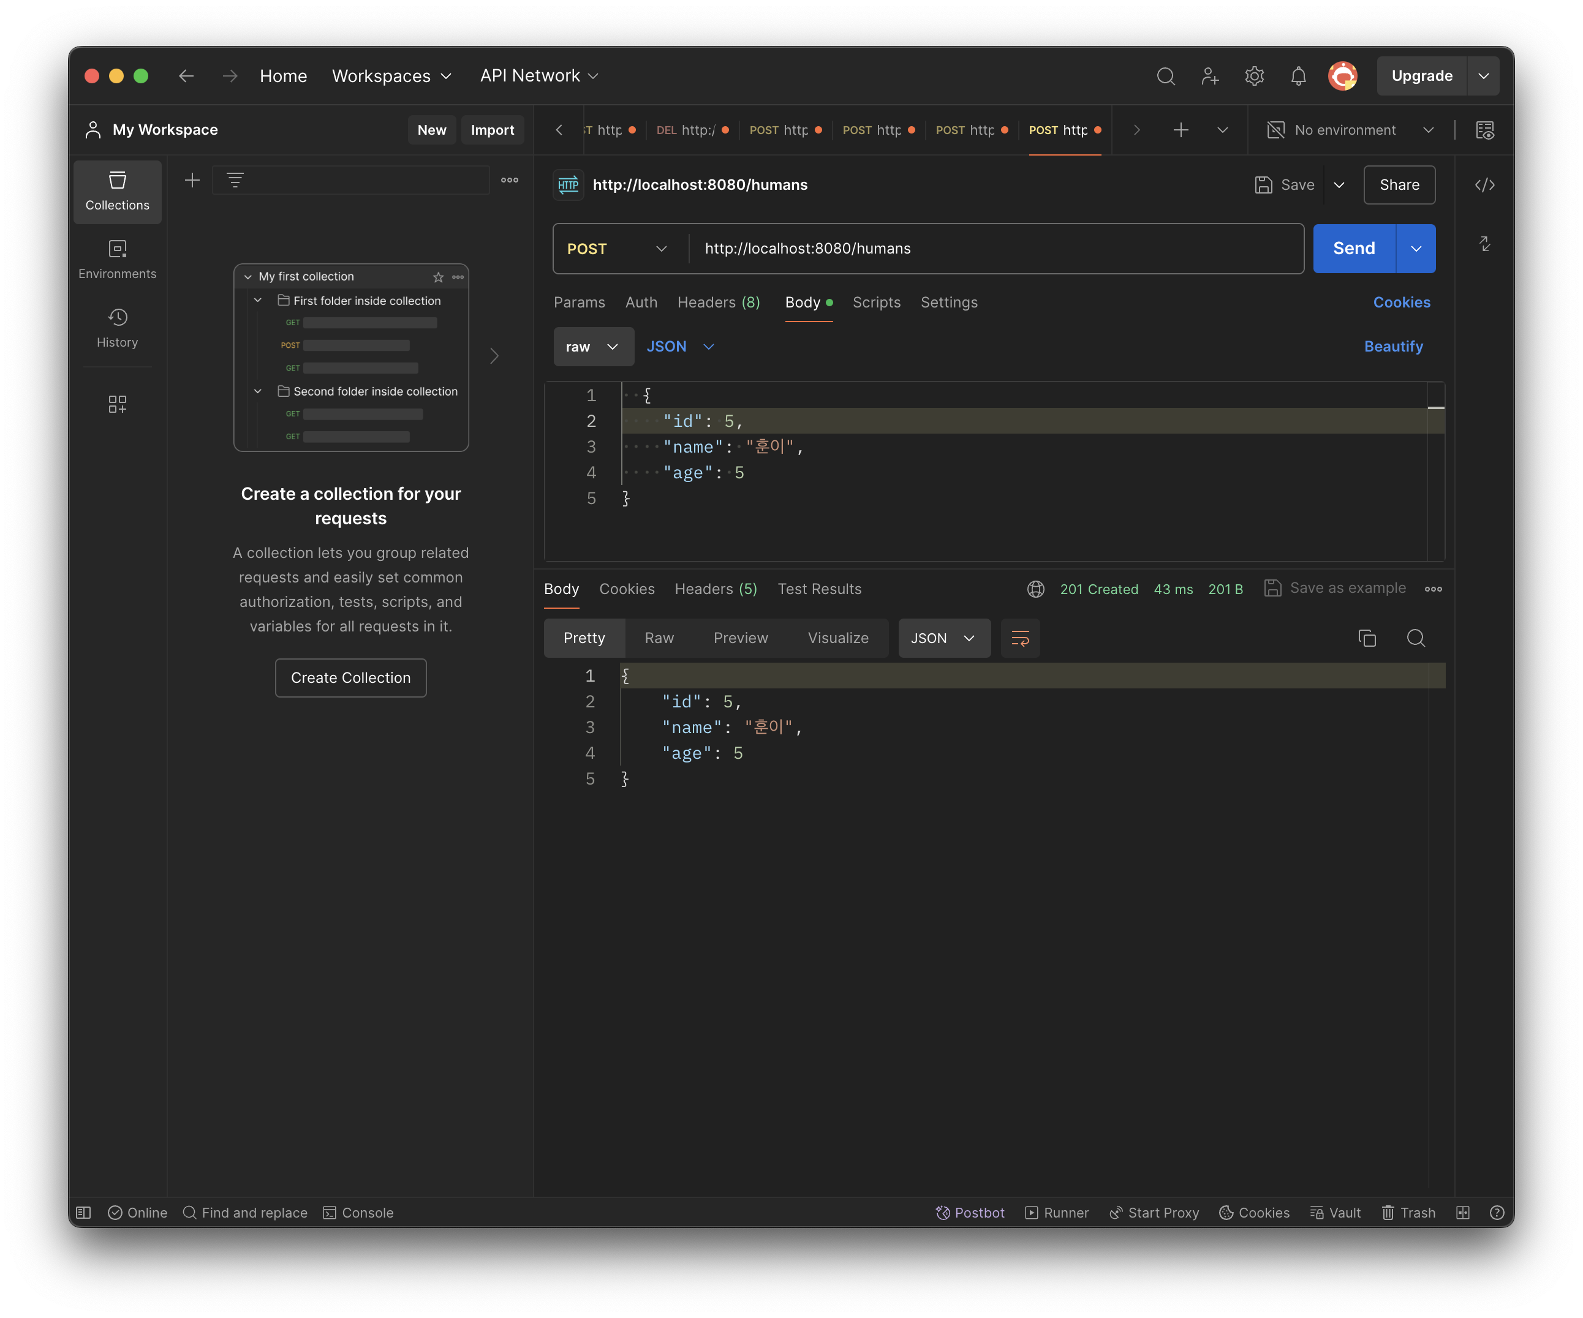Click the blue Send button
1583x1318 pixels.
click(1353, 249)
